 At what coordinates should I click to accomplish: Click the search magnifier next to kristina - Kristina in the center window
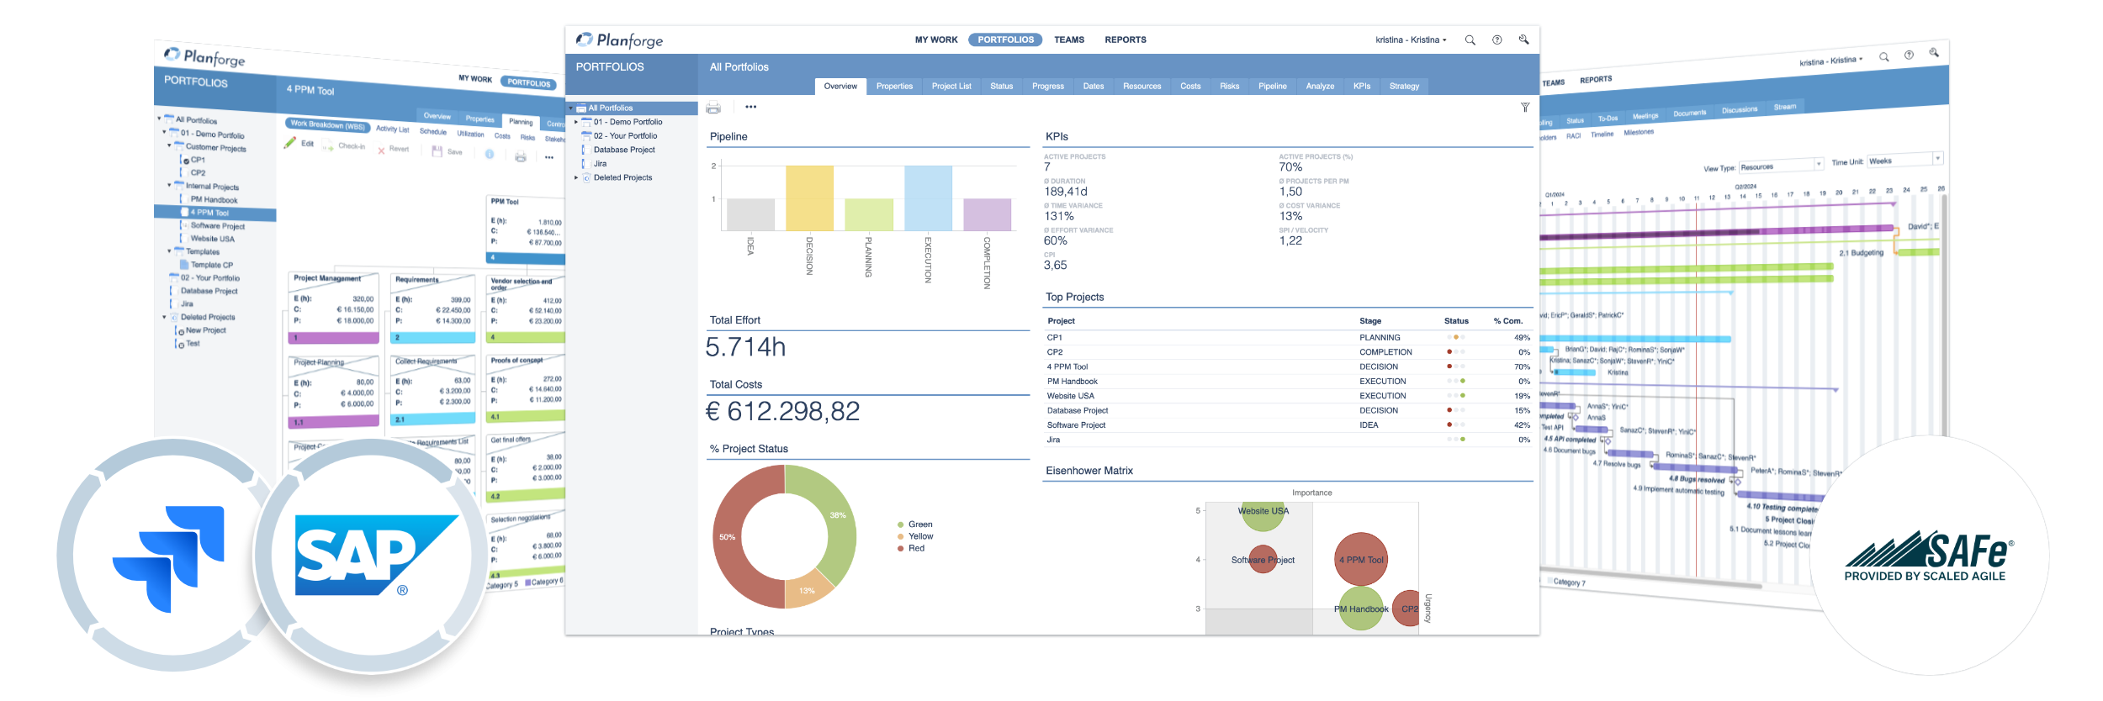[1470, 40]
